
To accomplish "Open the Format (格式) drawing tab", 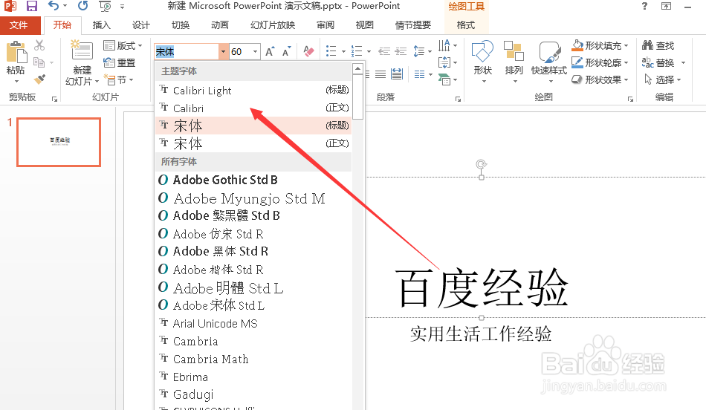I will click(x=465, y=25).
